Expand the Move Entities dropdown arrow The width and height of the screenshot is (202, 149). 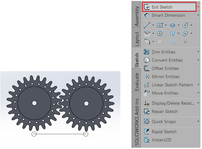(198, 93)
